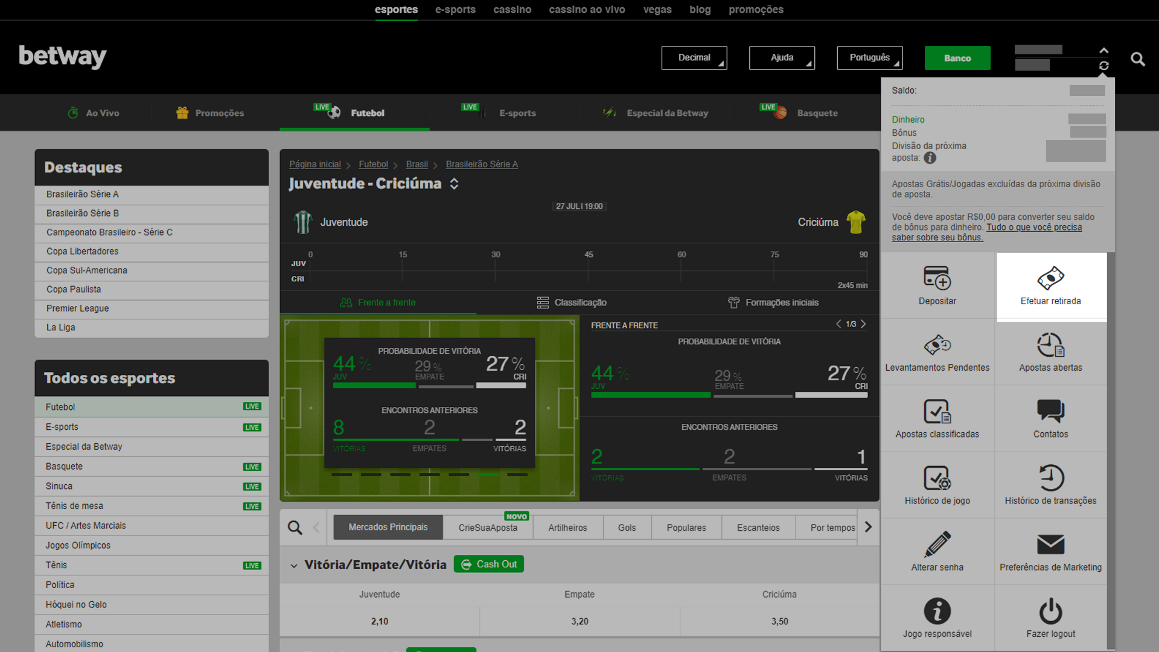Bet on Empate odds 3,20
Screen dimensions: 1159x652
pos(579,621)
